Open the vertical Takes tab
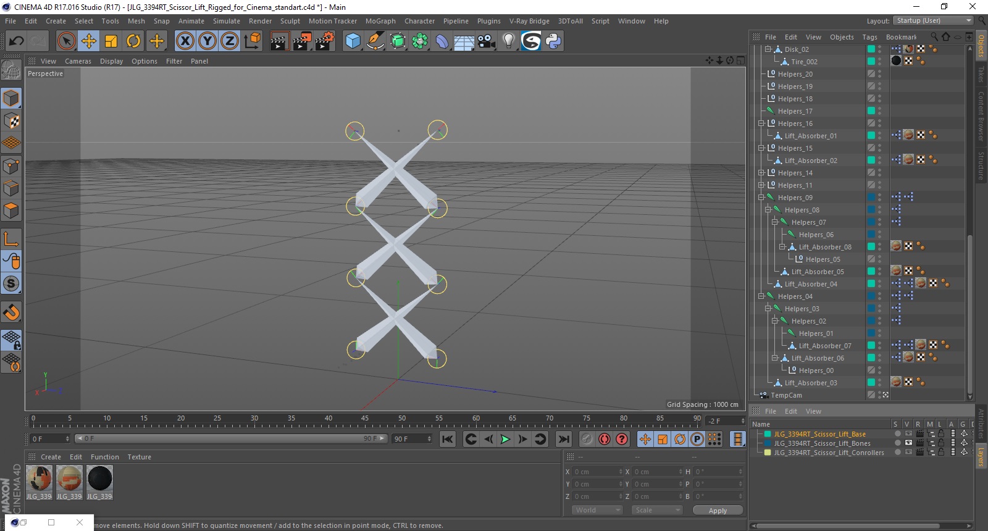 981,74
